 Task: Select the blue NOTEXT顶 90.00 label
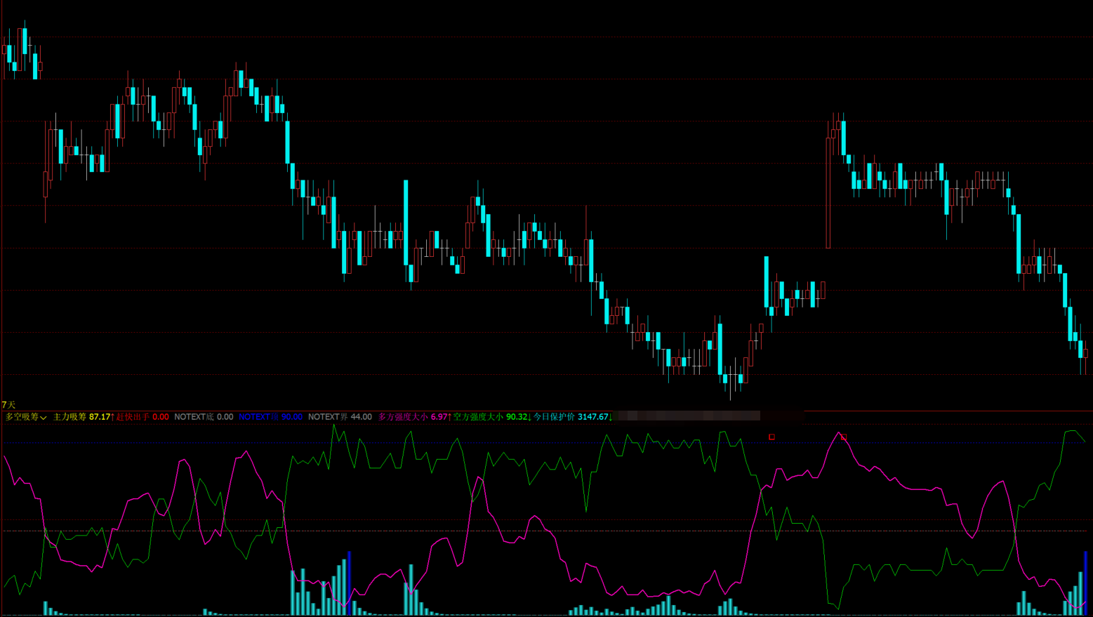[270, 417]
